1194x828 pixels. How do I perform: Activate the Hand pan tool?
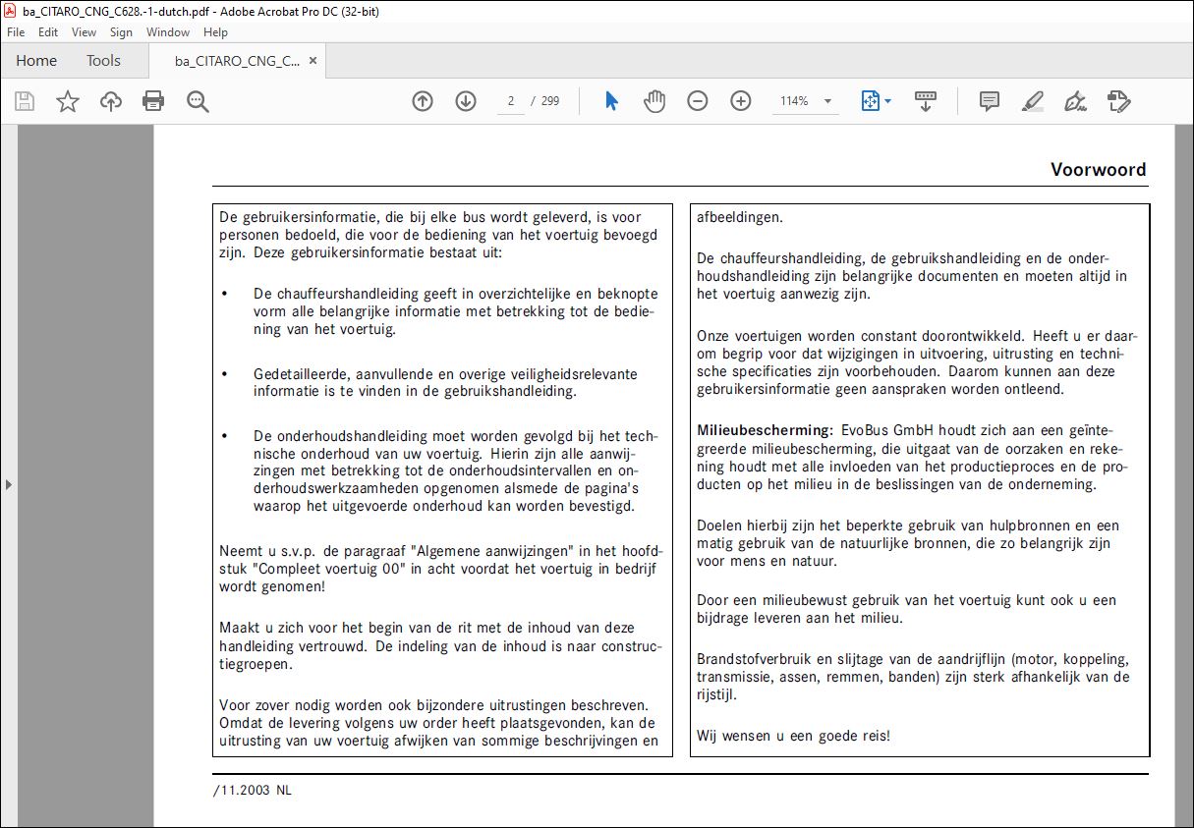(x=654, y=101)
